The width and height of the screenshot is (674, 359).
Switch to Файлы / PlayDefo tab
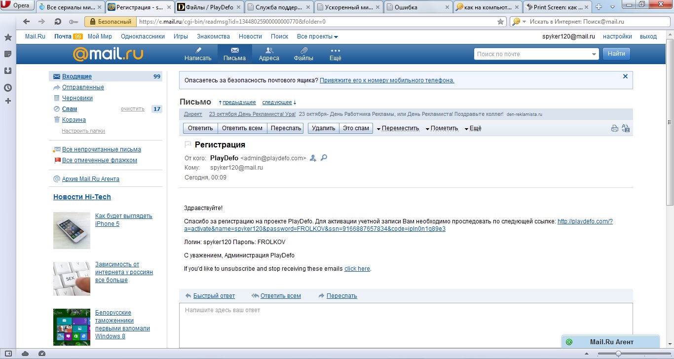209,7
